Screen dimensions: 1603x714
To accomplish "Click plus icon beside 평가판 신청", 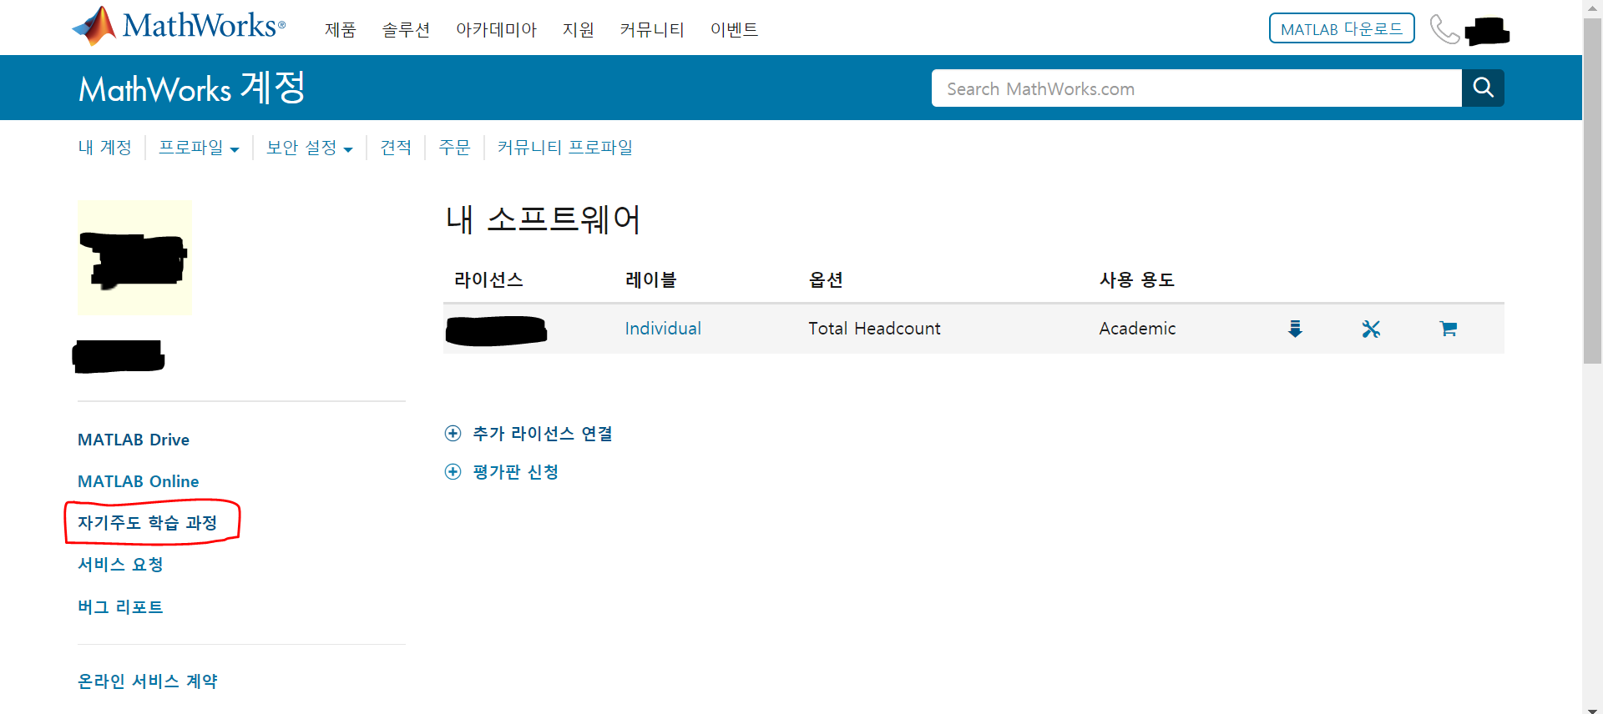I will [453, 471].
